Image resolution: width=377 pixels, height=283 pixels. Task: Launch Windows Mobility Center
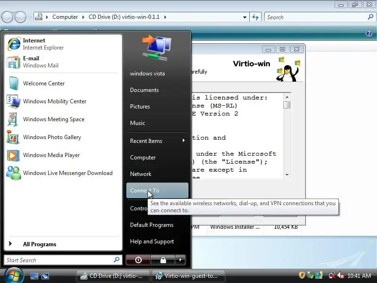pyautogui.click(x=63, y=101)
